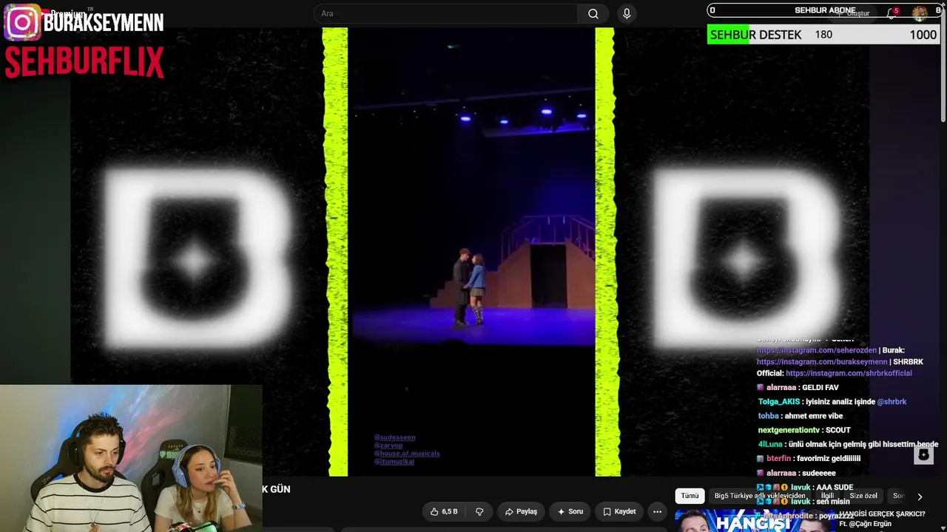
Task: Select the Size özel filter chip
Action: point(863,496)
